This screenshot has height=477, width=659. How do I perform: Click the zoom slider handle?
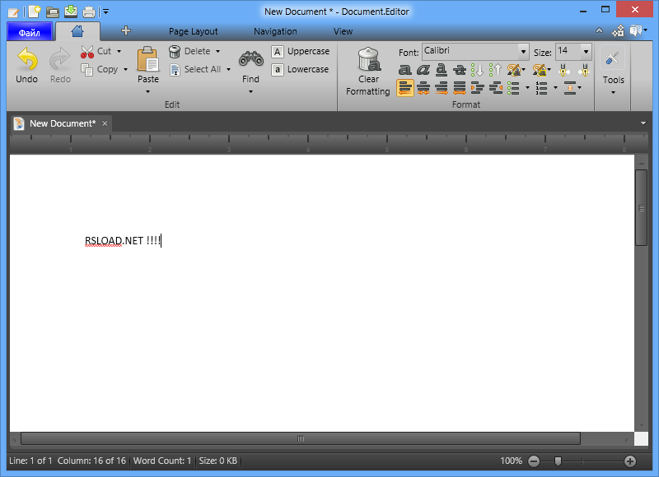pyautogui.click(x=558, y=461)
